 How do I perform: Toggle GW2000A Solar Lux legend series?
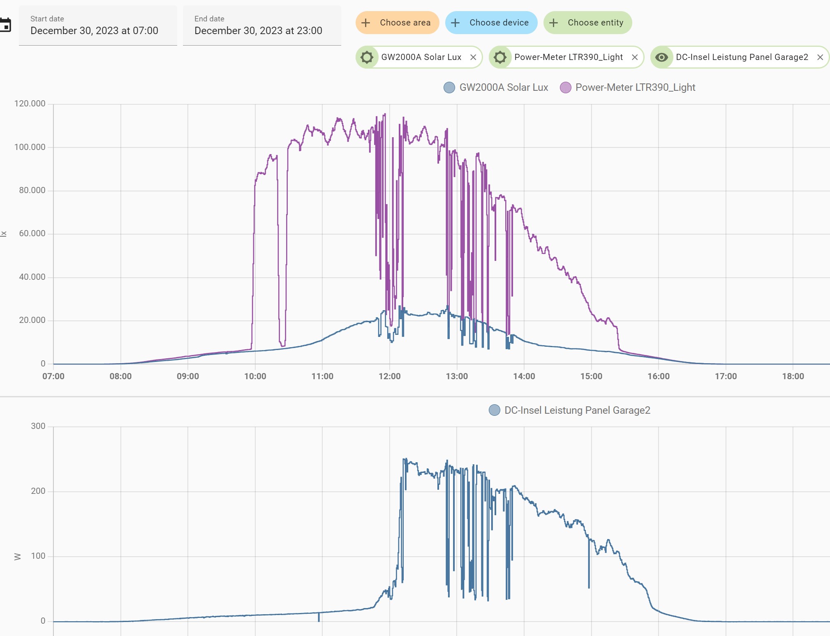tap(504, 88)
